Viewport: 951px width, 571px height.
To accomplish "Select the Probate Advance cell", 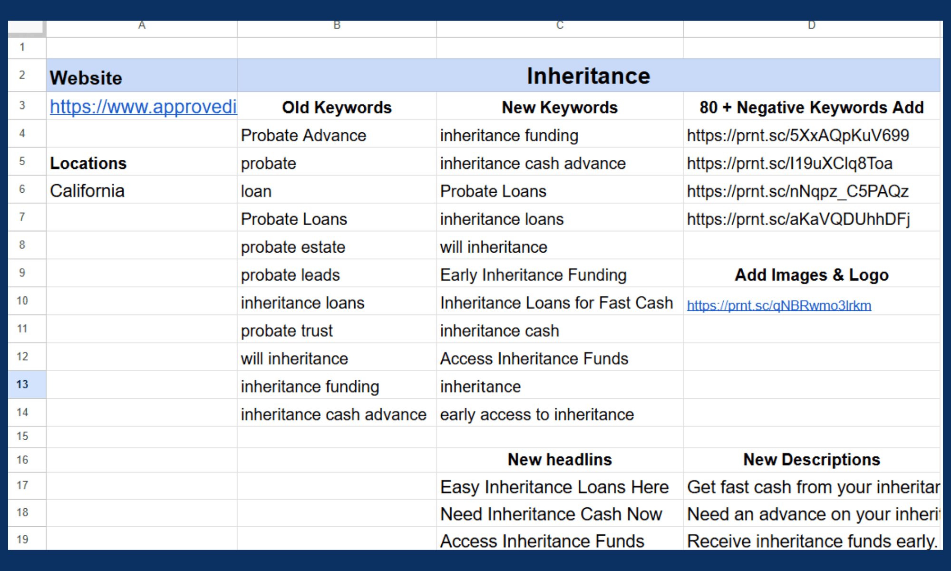I will click(x=337, y=134).
